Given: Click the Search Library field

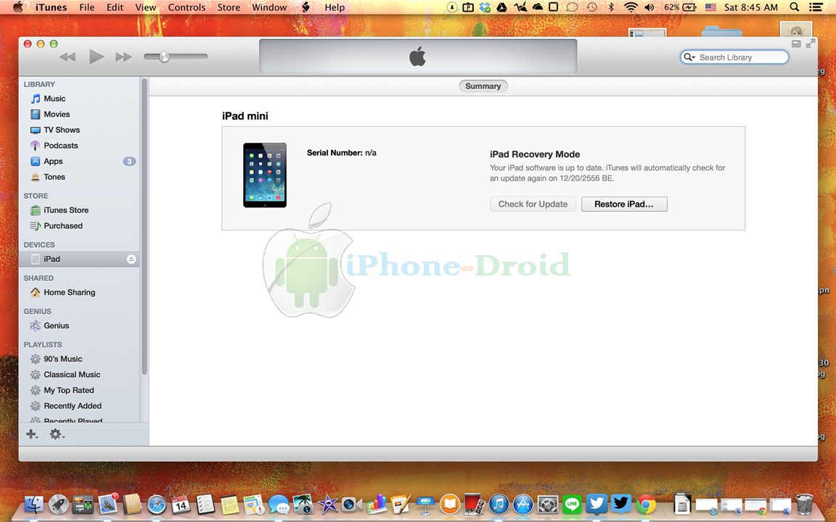Looking at the screenshot, I should [x=740, y=57].
